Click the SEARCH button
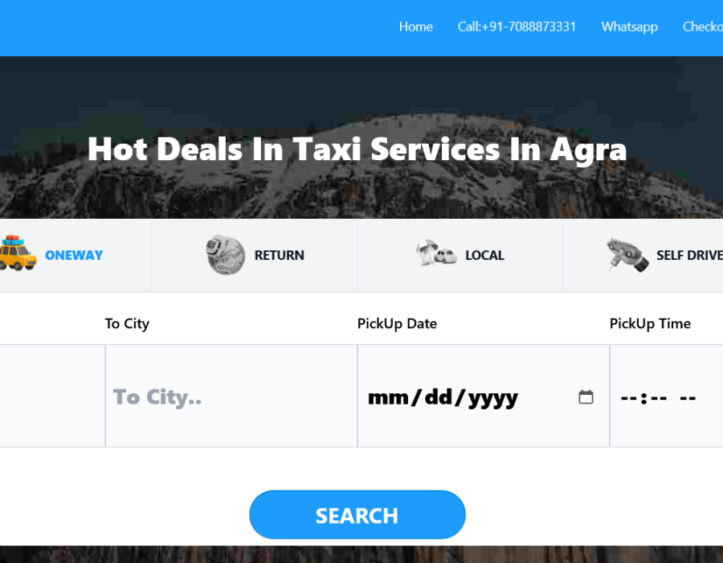This screenshot has height=563, width=723. coord(357,515)
